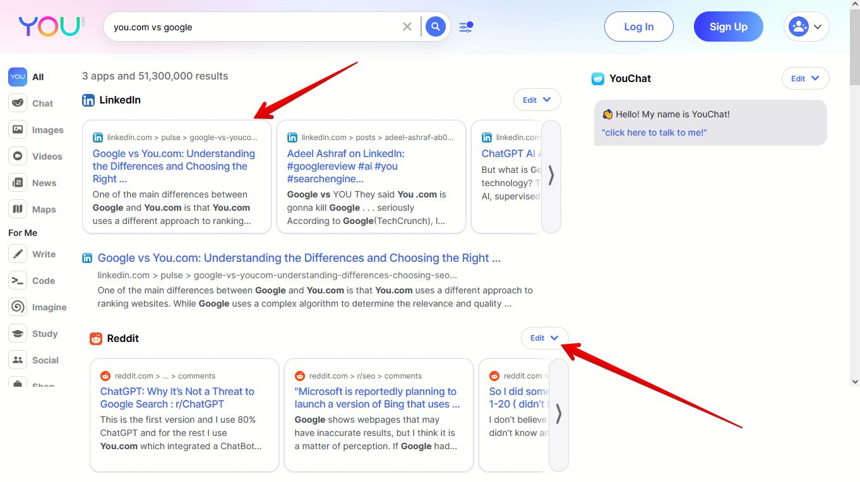Clear the search box text
860x482 pixels.
pos(407,26)
